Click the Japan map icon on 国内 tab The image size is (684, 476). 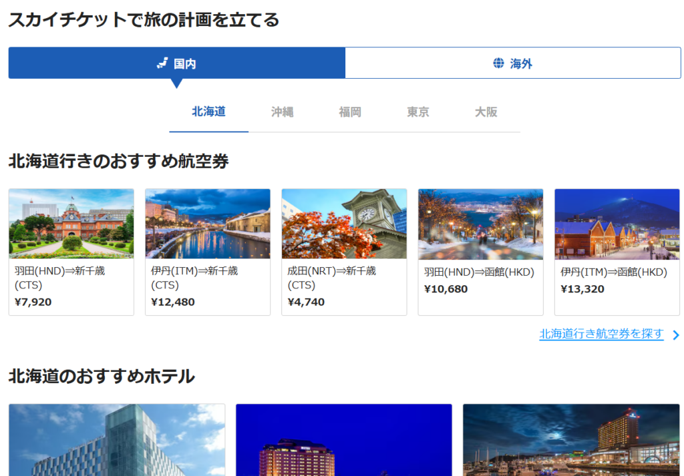pyautogui.click(x=162, y=63)
